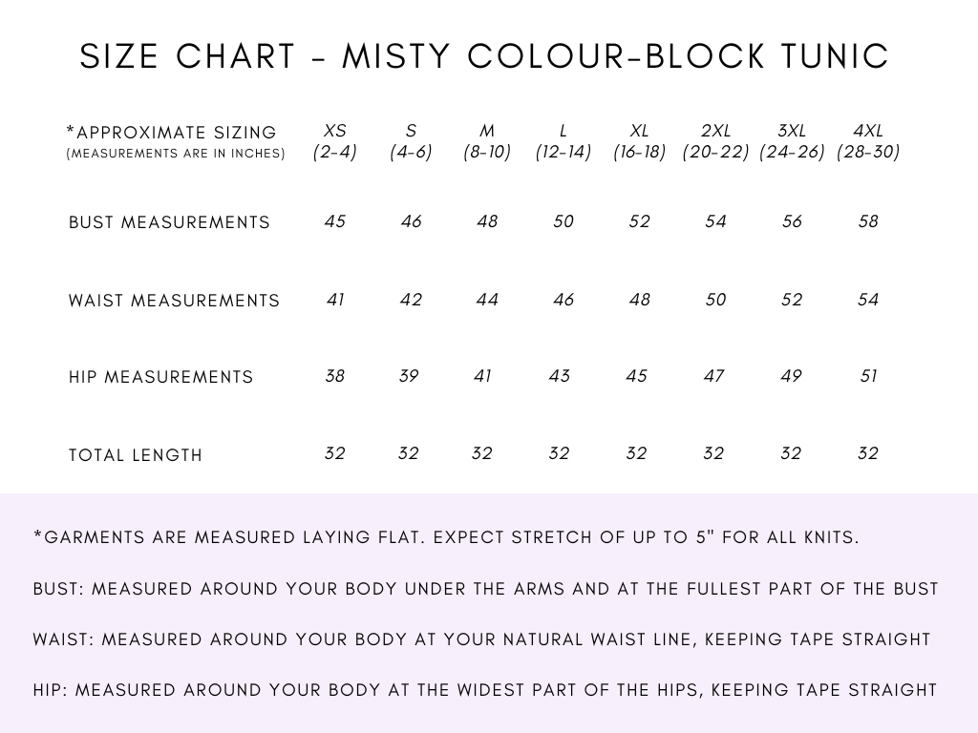
Task: Click the Bust measuring instruction line
Action: (485, 589)
